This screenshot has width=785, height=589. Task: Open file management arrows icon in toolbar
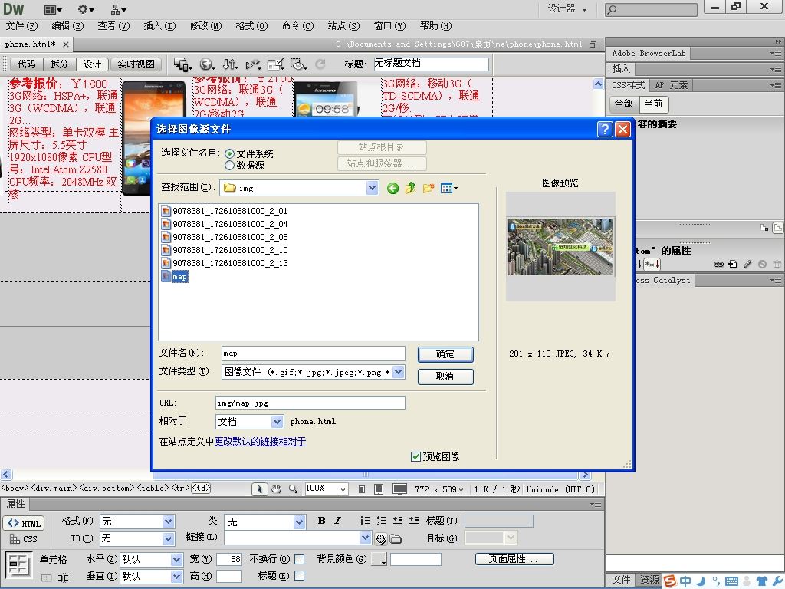(230, 64)
